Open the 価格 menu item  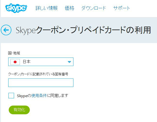[70, 8]
